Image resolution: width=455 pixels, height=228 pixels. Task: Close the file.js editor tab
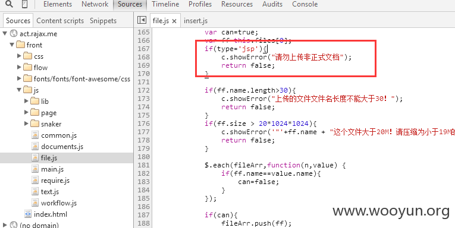coord(174,21)
